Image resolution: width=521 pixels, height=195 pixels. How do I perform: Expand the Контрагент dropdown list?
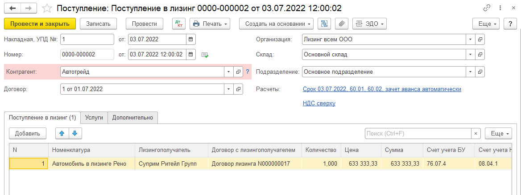pyautogui.click(x=228, y=72)
